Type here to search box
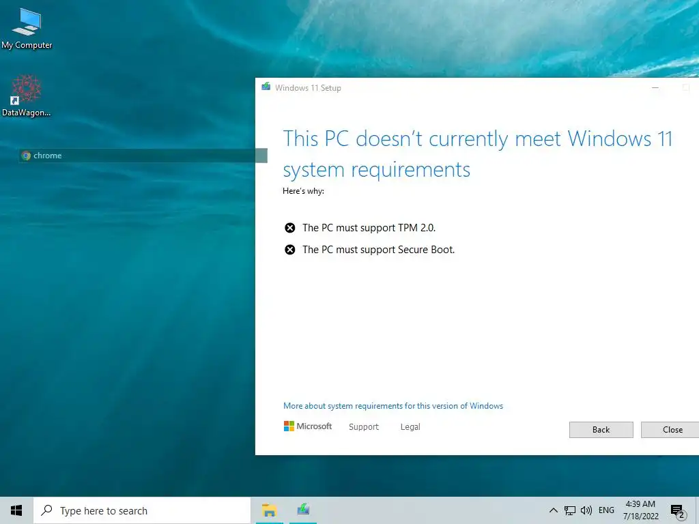Image resolution: width=699 pixels, height=524 pixels. tap(142, 510)
